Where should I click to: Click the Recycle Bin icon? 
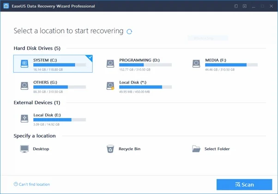pos(110,149)
